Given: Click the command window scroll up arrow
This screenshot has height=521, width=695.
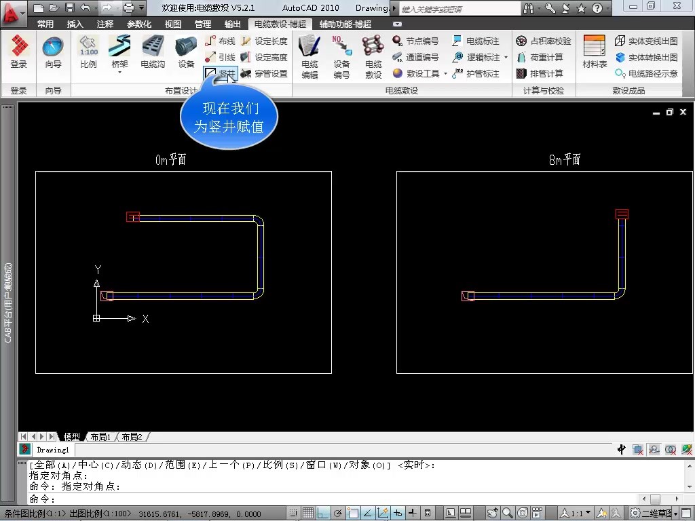Looking at the screenshot, I should click(x=690, y=465).
